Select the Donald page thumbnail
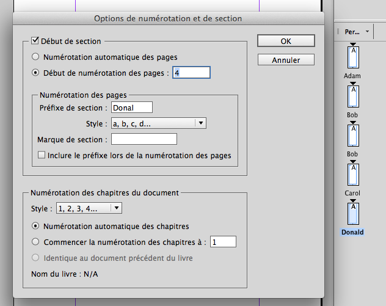Viewport: 386px width, 306px height. click(352, 214)
